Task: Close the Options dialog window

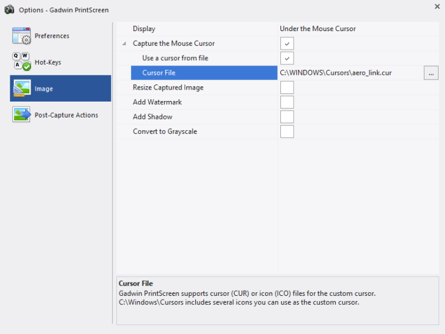Action: click(x=437, y=6)
